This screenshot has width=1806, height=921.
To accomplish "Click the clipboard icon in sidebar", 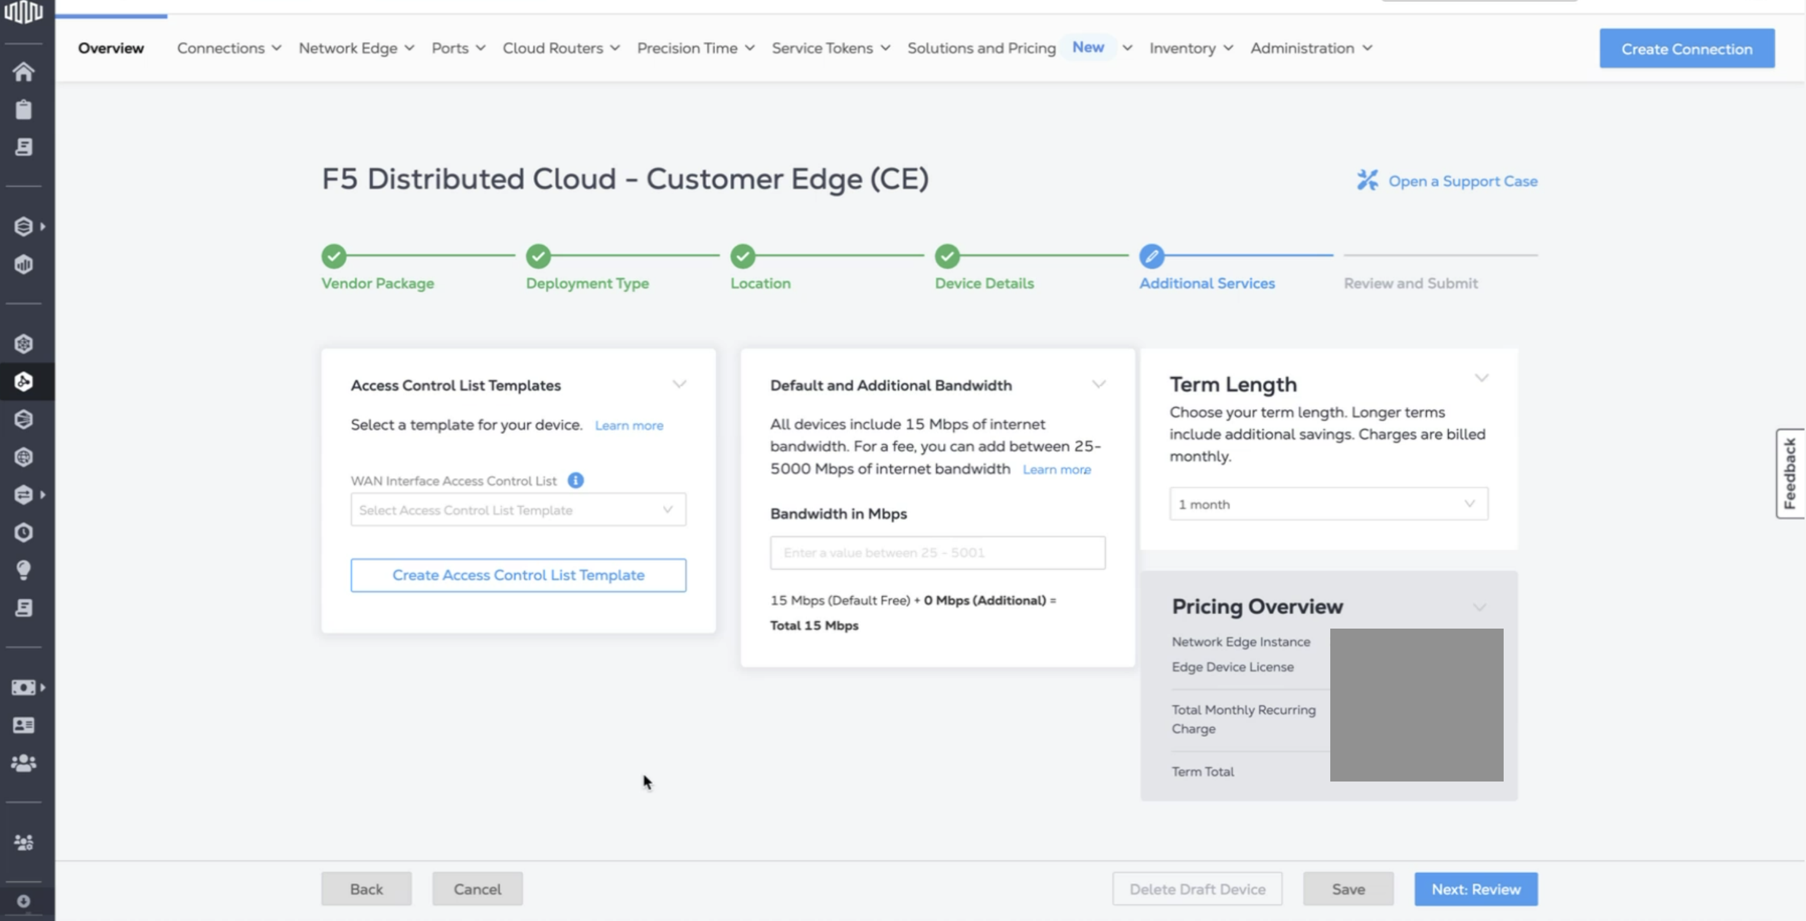I will 23,109.
